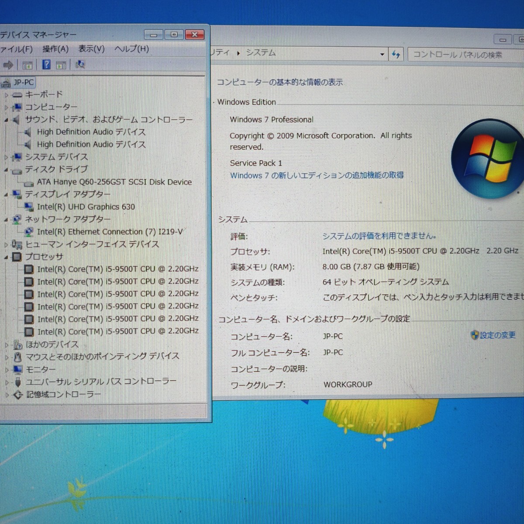Open the ファイル(F) menu

point(16,49)
